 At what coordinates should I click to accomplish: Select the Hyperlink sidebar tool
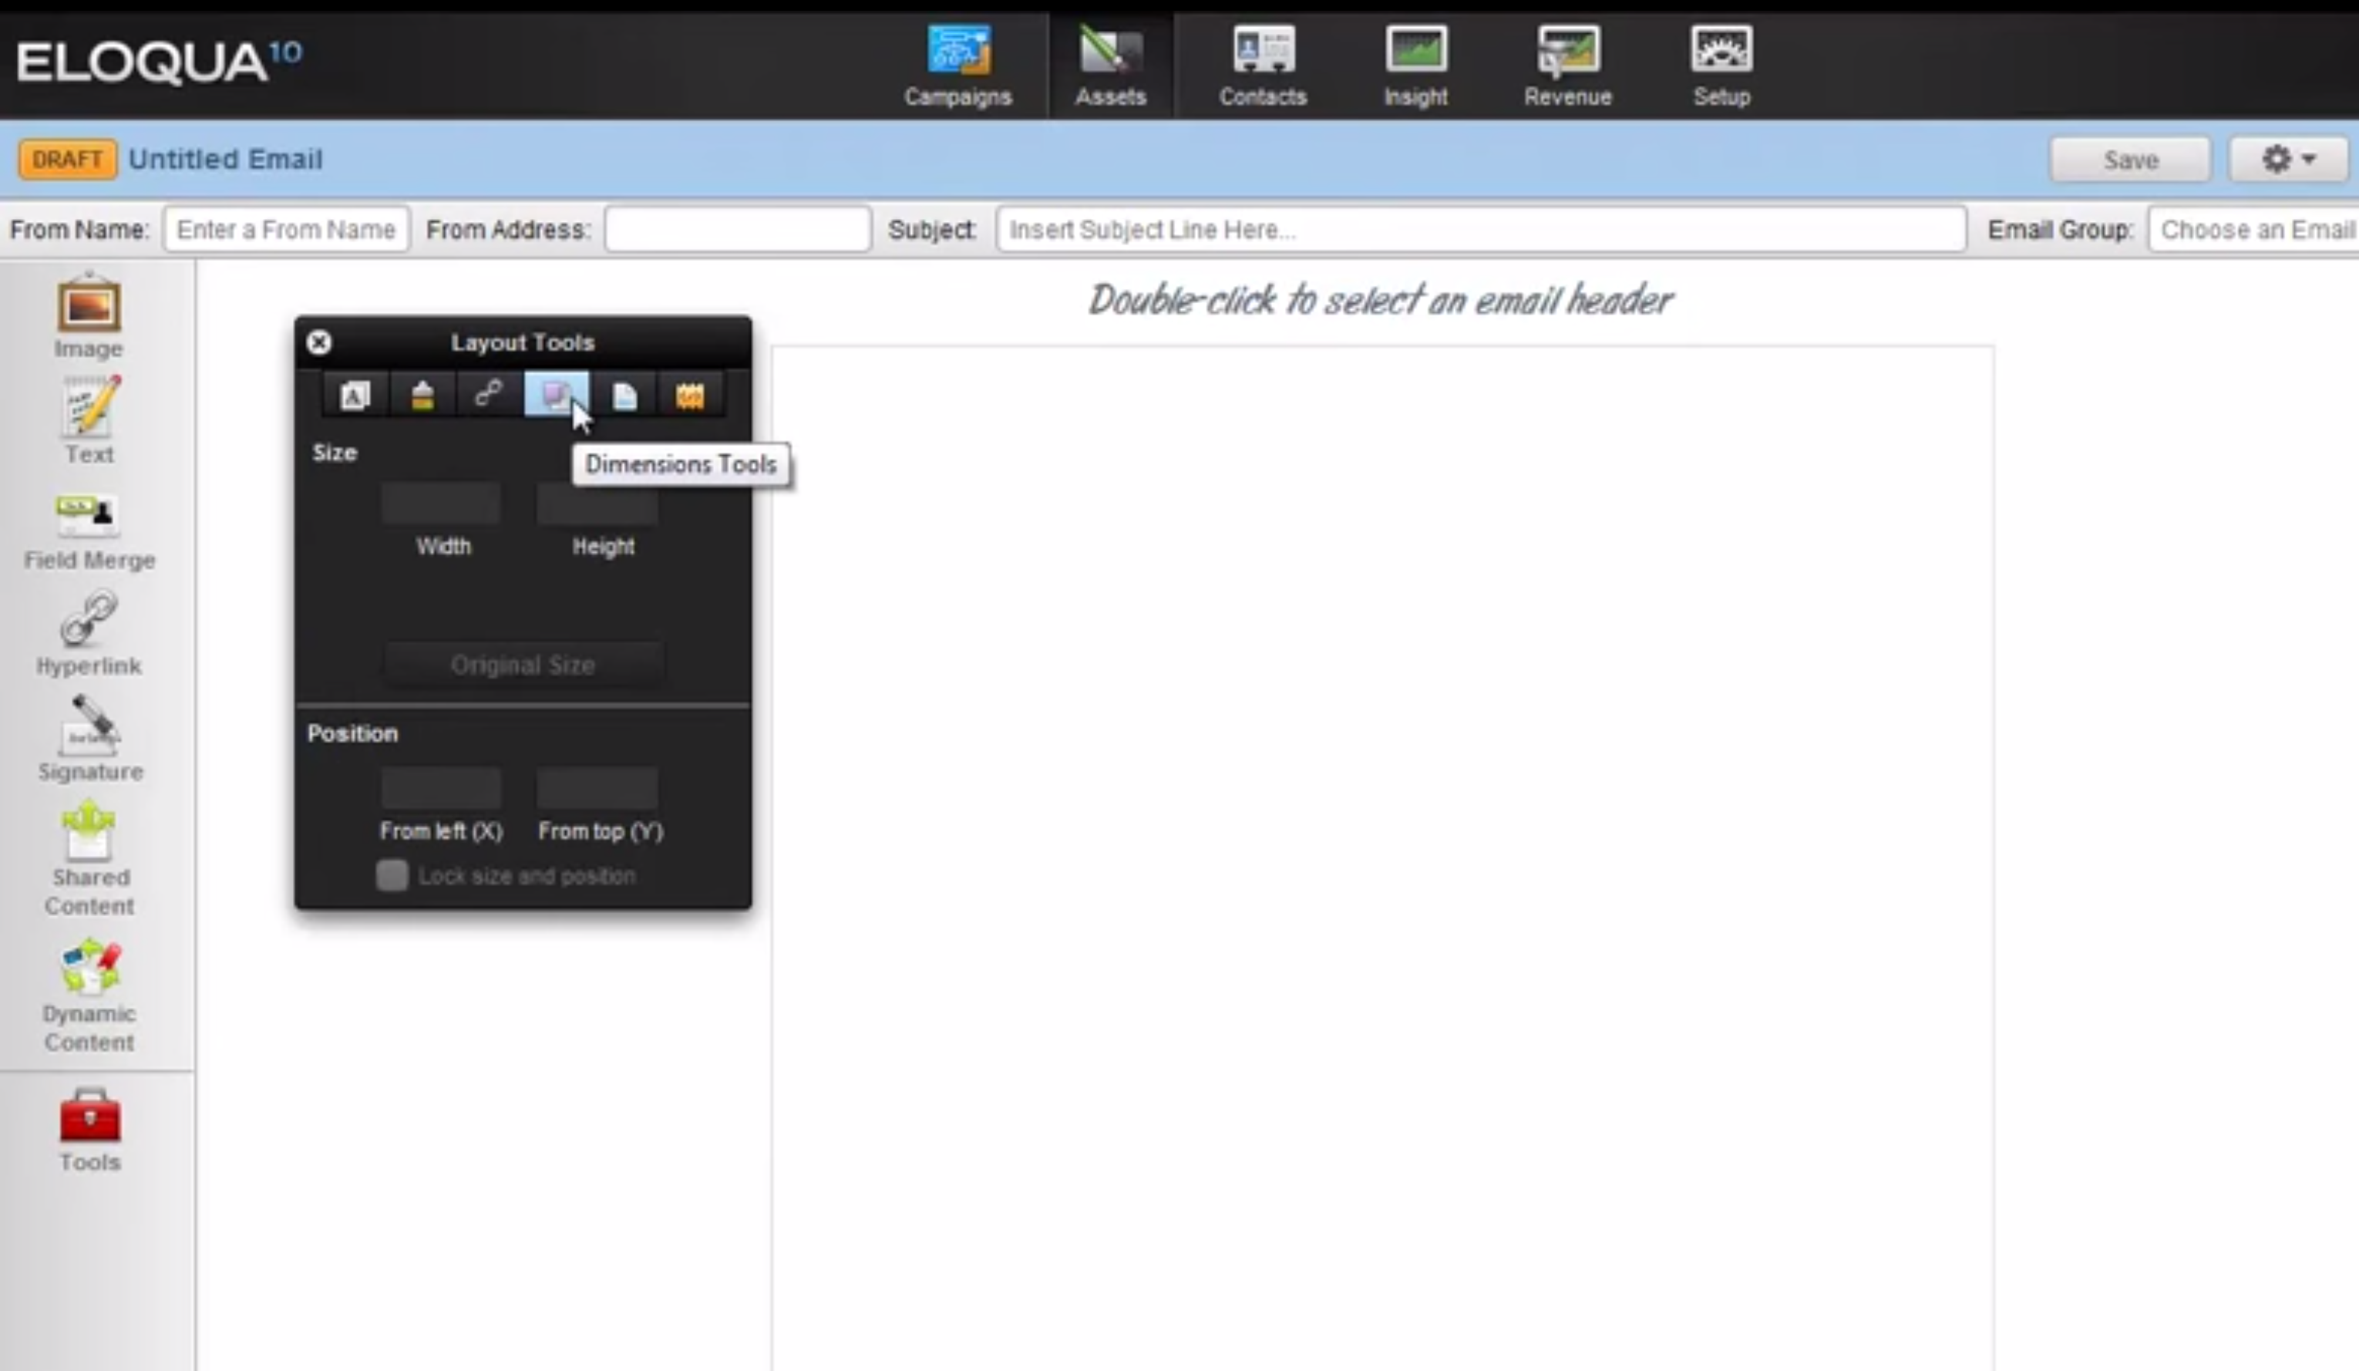pyautogui.click(x=89, y=634)
